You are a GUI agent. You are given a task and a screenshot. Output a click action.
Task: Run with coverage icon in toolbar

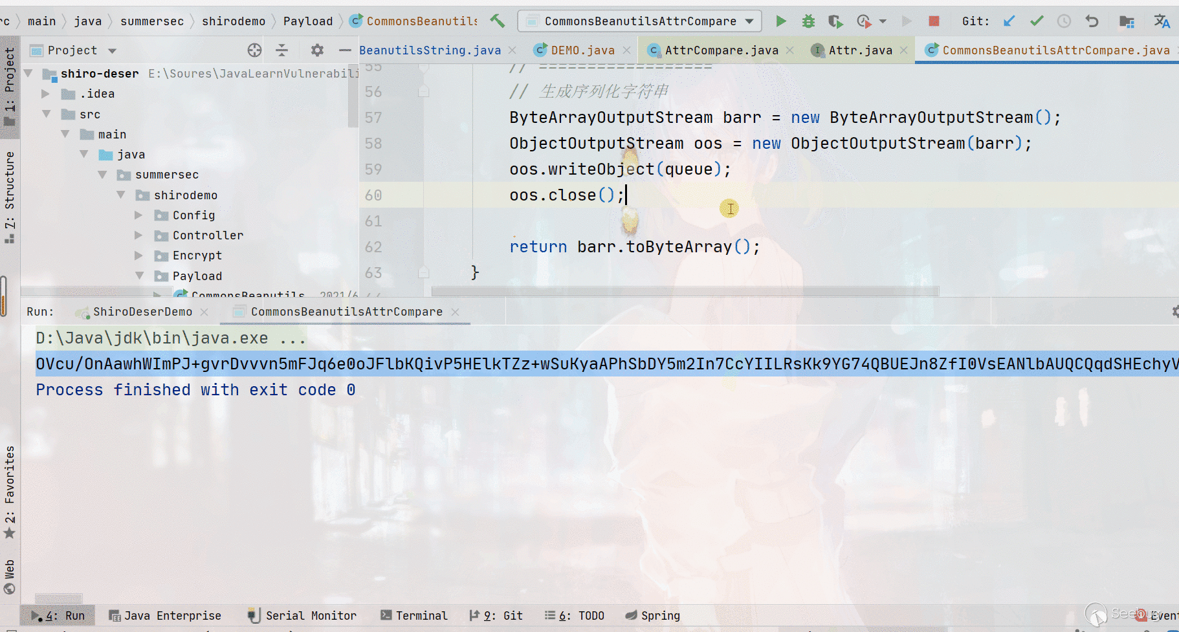tap(835, 21)
